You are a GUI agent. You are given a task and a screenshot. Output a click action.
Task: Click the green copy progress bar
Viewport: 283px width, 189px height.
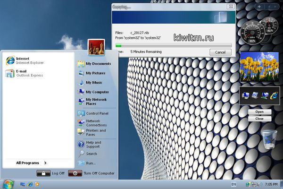coord(174,45)
